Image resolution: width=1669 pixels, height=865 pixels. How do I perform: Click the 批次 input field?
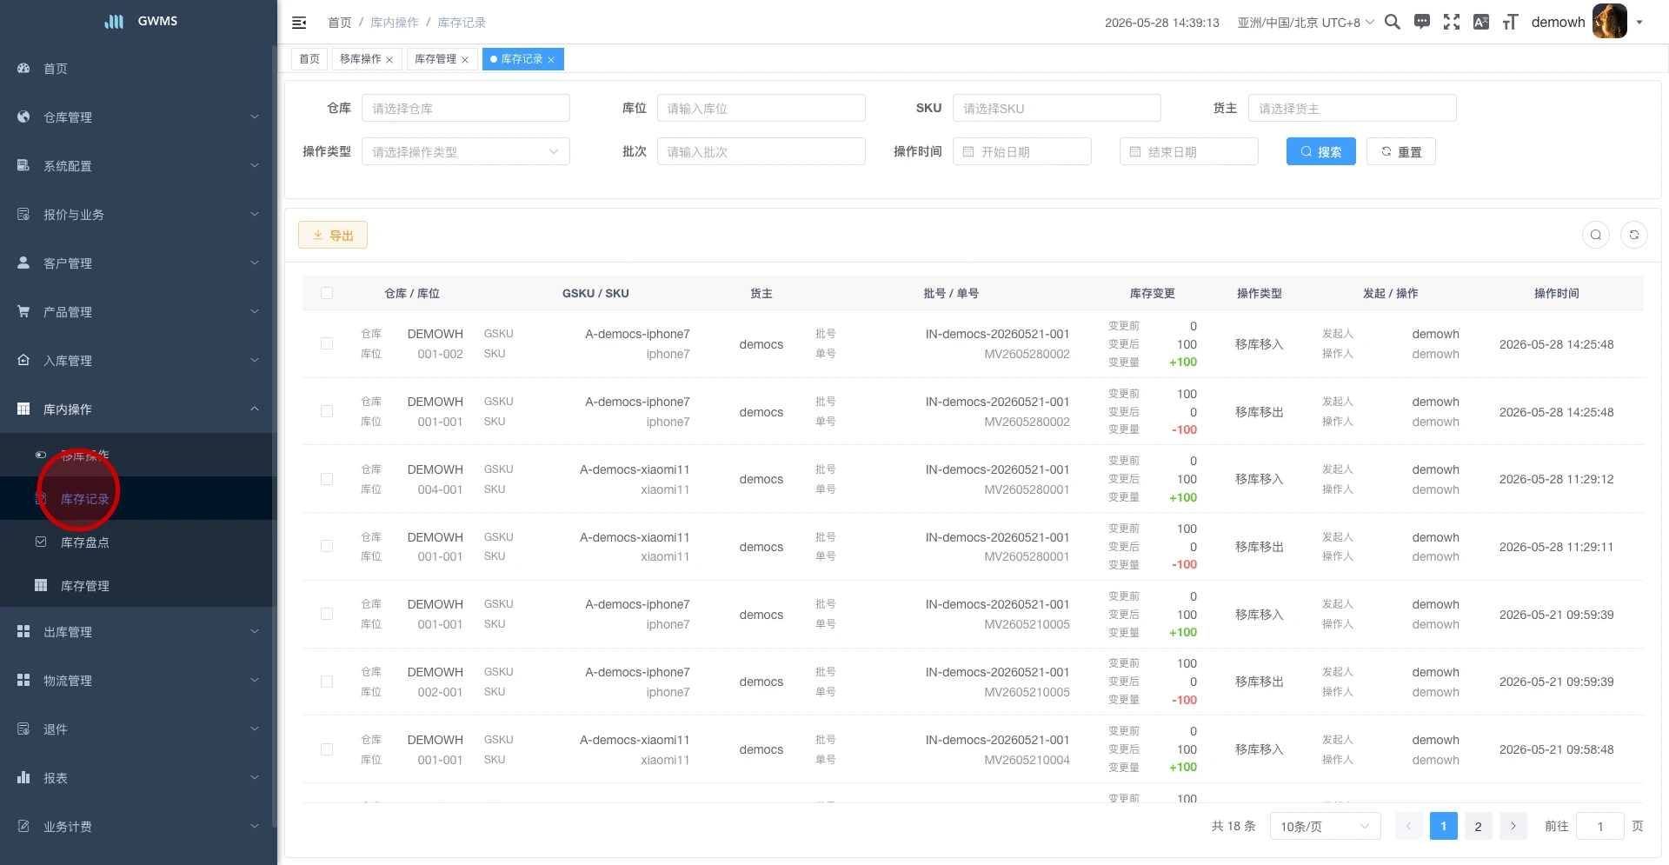[x=761, y=151]
